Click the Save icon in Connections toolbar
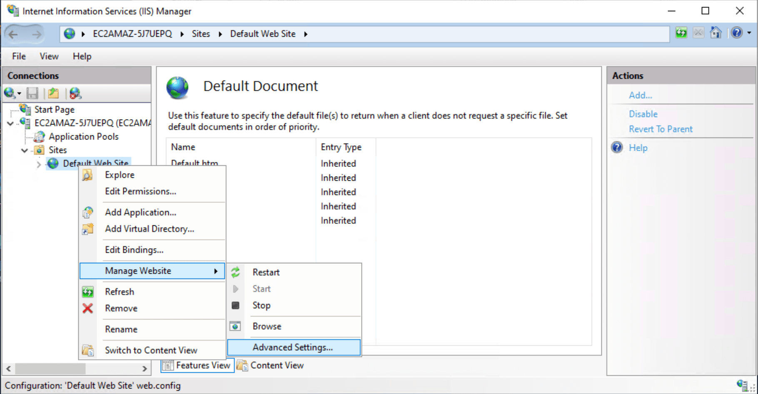Viewport: 758px width, 394px height. pos(32,93)
